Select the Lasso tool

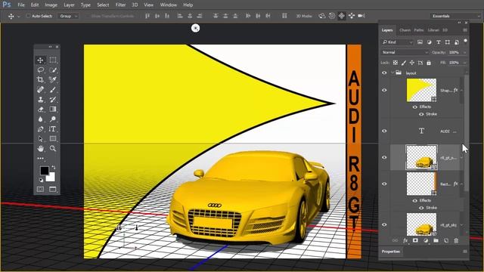(x=40, y=70)
